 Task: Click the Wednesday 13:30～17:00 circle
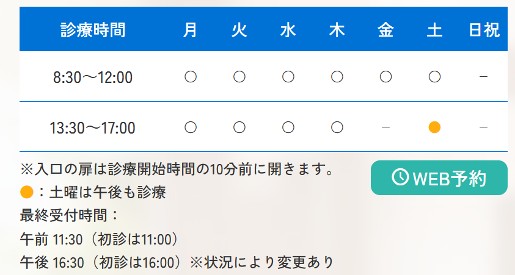pos(288,127)
